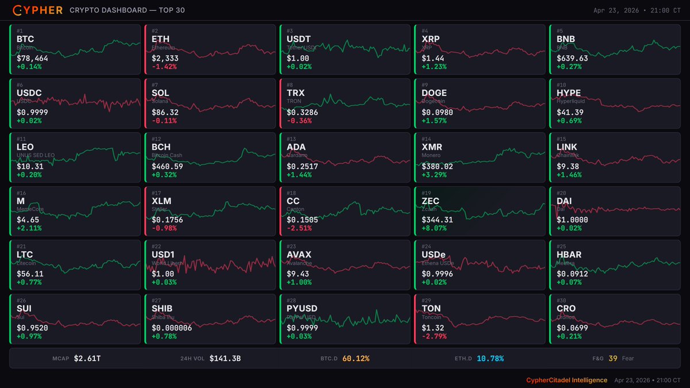Select SUI price $0.9520
690x388 pixels.
click(32, 329)
